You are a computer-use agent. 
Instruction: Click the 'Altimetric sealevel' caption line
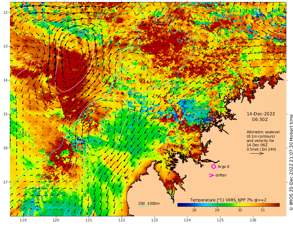point(263,132)
